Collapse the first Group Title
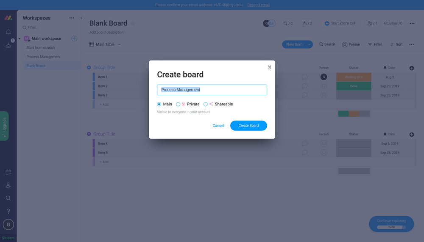Viewport: 424px width, 242px height. point(89,67)
